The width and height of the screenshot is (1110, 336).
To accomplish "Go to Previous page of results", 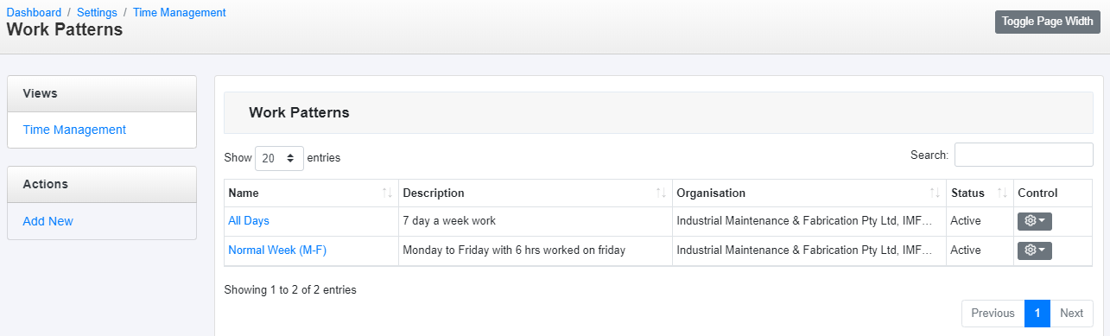I will pyautogui.click(x=993, y=314).
